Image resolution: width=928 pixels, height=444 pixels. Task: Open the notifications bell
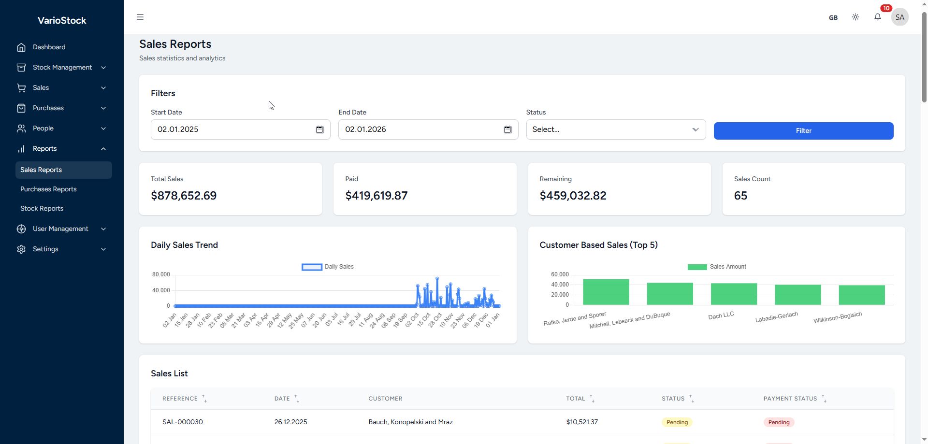tap(877, 17)
